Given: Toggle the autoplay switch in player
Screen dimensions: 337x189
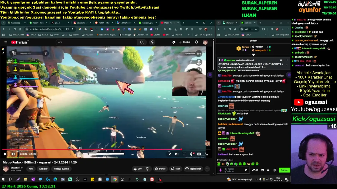Looking at the screenshot, I should [x=176, y=154].
